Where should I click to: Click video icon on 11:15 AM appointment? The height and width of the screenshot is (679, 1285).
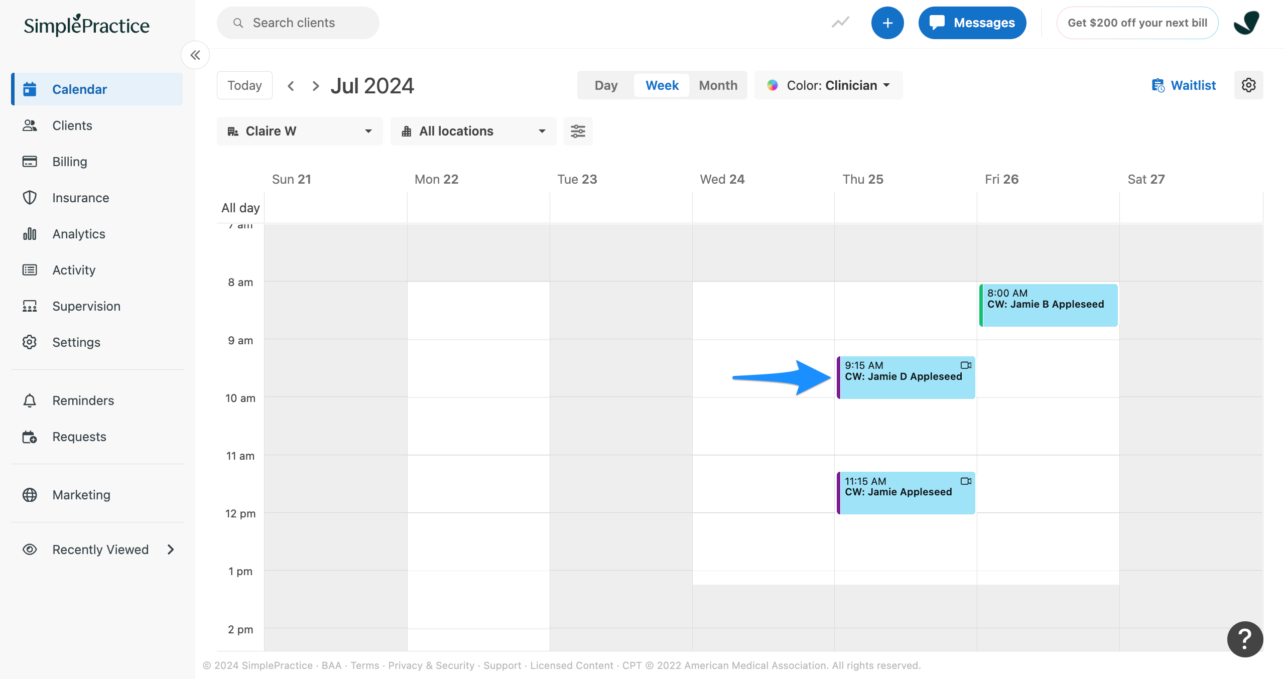pyautogui.click(x=966, y=481)
